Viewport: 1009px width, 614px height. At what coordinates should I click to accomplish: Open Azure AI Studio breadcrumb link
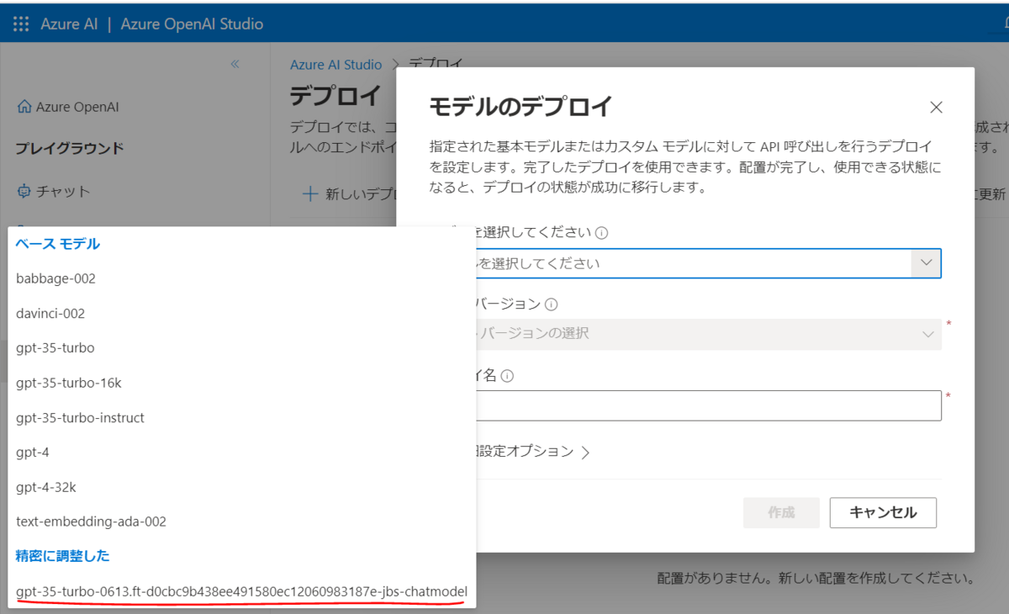pyautogui.click(x=335, y=65)
